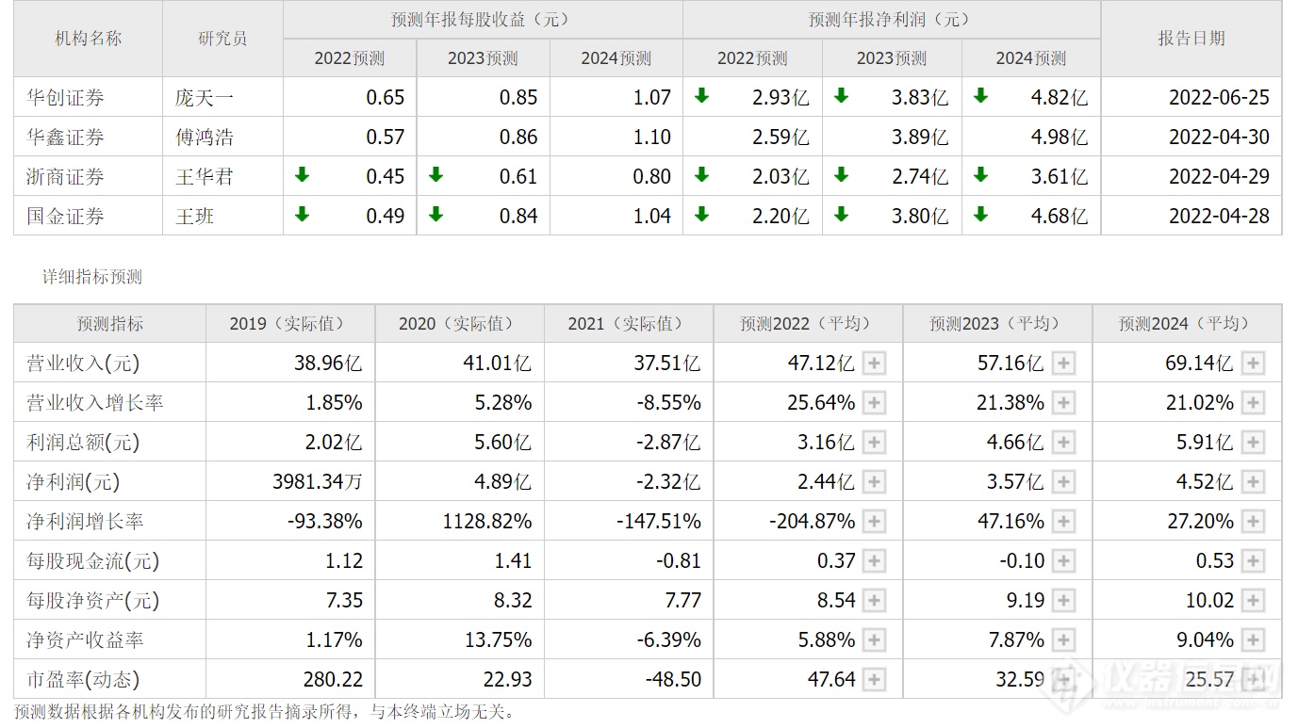Click green down arrow beside 国金证券 EPS 0.49
The width and height of the screenshot is (1298, 728).
coord(302,214)
